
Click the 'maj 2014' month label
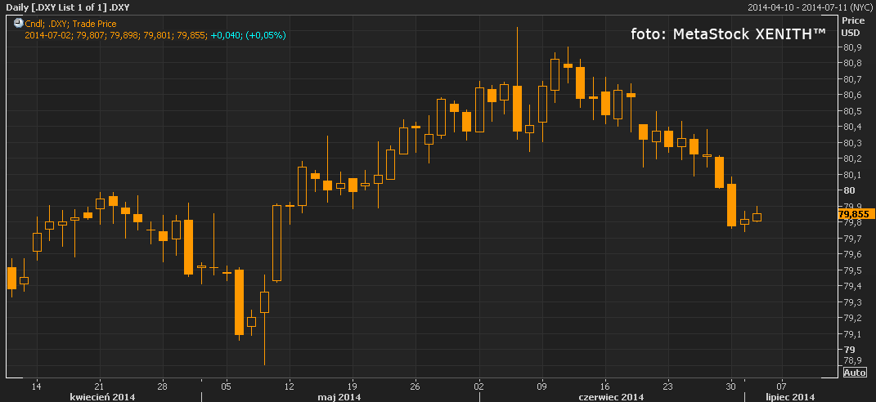(x=339, y=397)
